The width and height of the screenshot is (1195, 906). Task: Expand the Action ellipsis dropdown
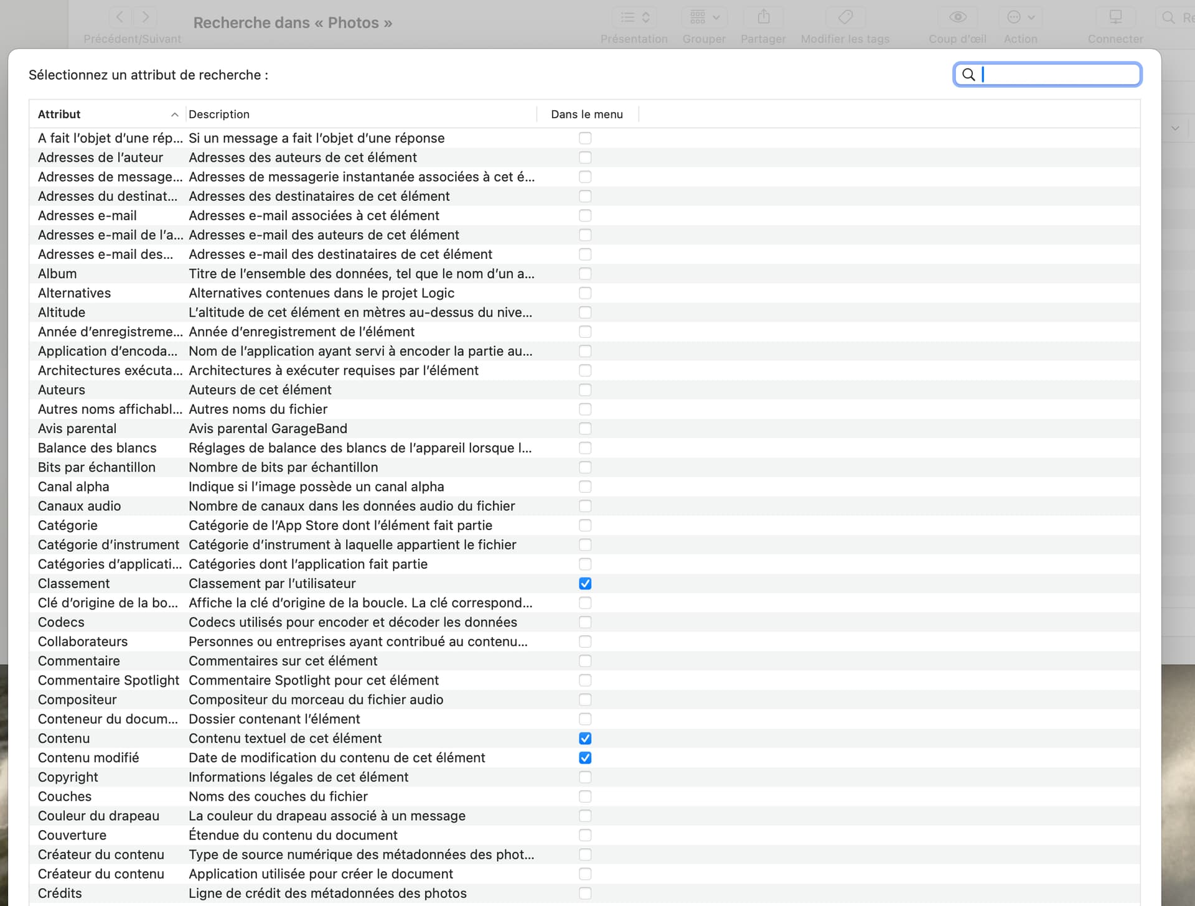1020,17
